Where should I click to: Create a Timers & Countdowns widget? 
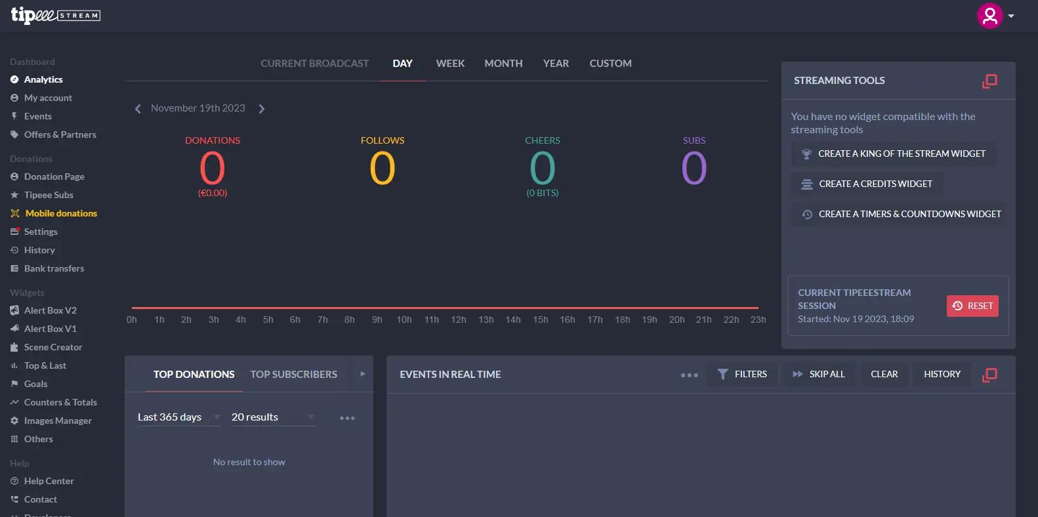coord(898,214)
